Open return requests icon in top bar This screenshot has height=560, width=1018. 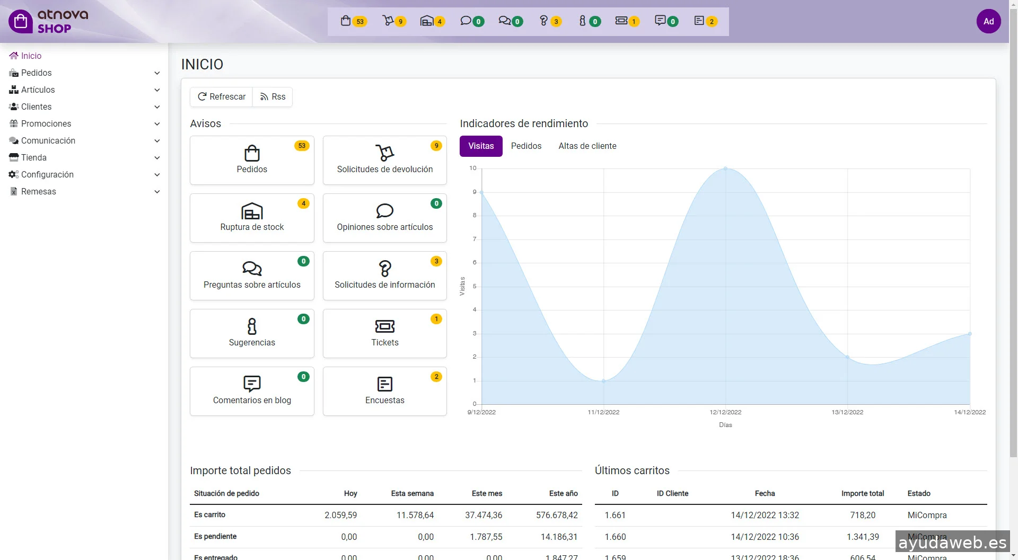point(388,21)
